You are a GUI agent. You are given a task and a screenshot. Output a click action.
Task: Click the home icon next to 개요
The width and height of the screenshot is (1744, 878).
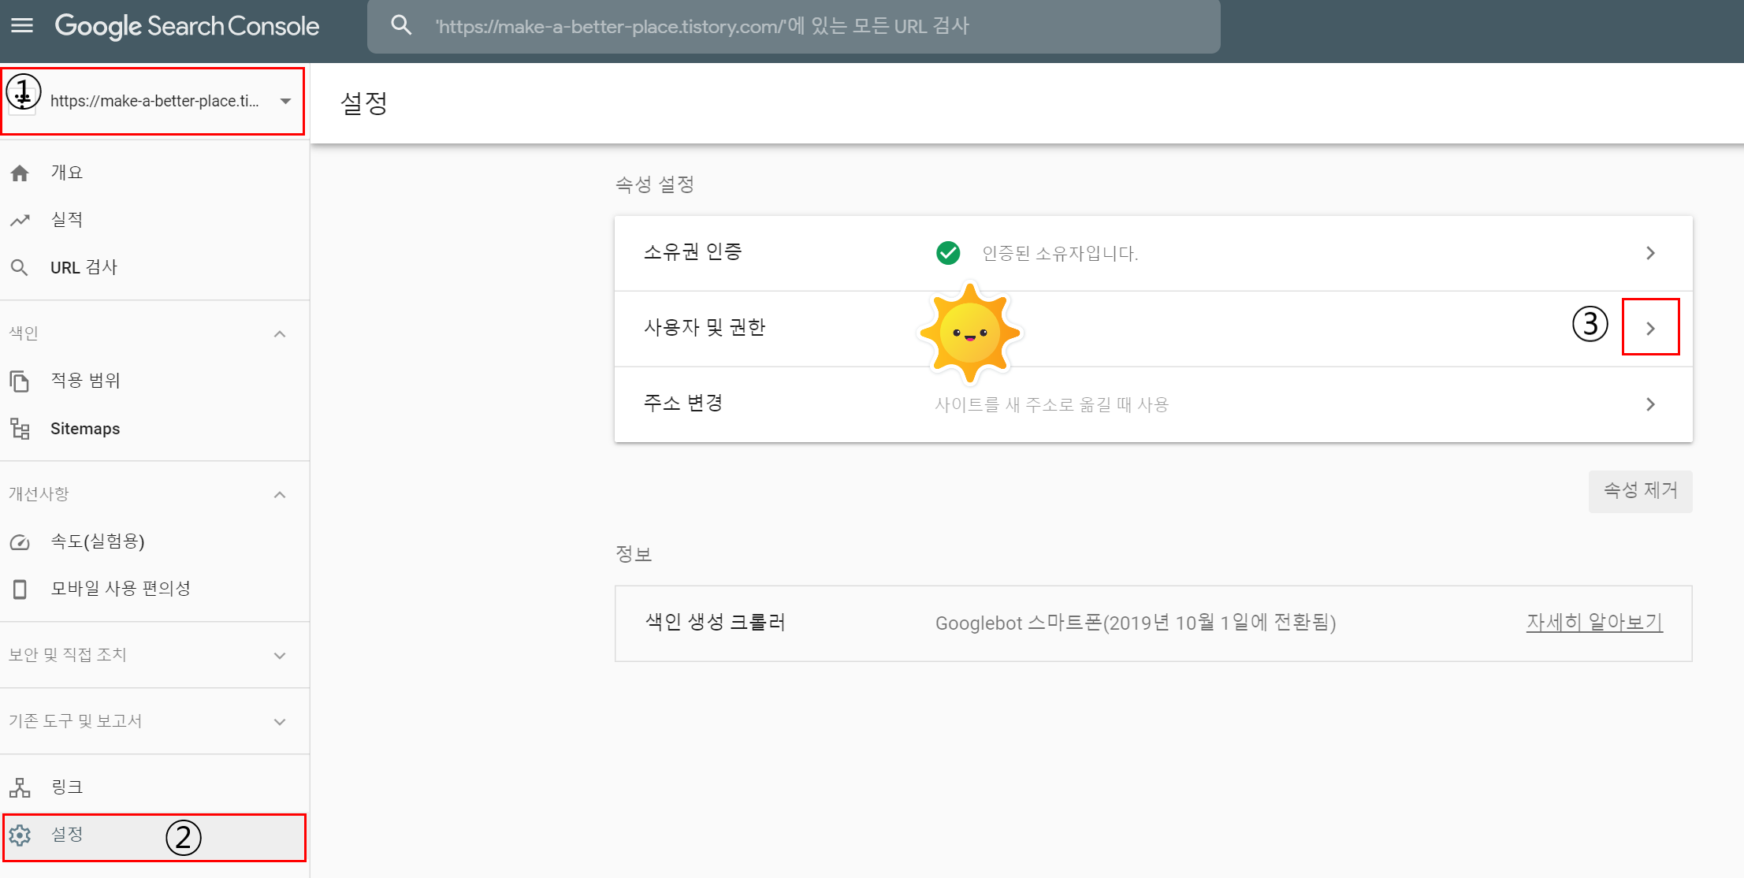pos(20,173)
